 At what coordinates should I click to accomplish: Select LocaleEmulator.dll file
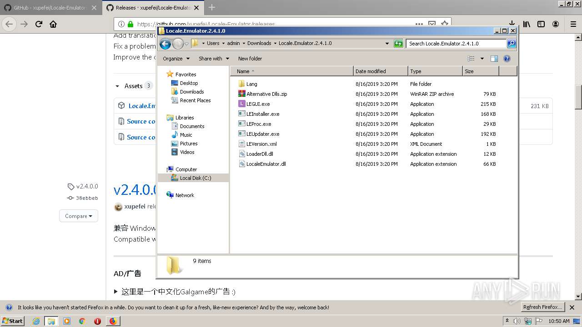click(x=262, y=164)
